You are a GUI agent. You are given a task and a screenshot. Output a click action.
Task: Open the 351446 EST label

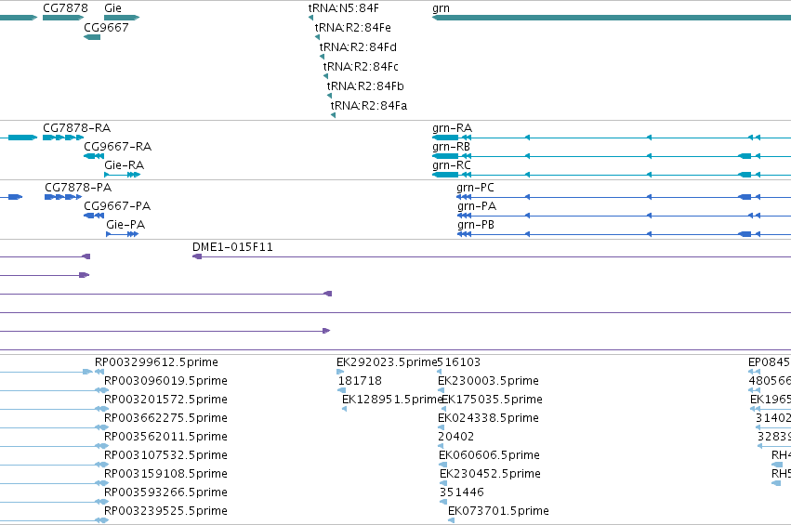[462, 492]
